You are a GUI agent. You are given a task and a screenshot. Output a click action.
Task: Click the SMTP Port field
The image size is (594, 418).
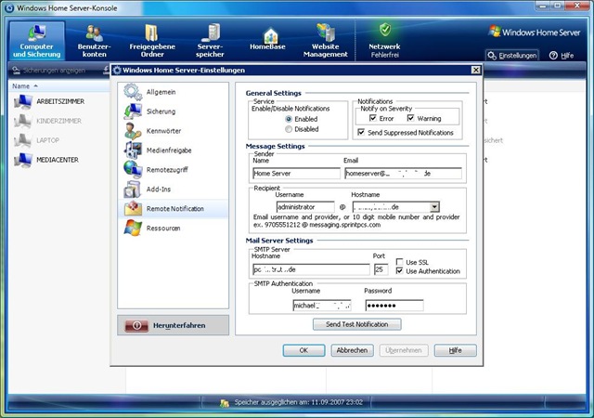[381, 269]
